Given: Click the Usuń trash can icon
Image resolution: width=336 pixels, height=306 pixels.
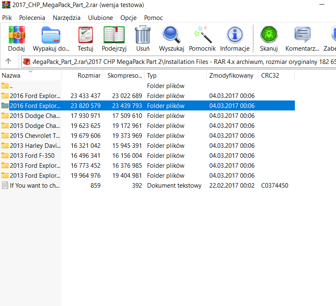Looking at the screenshot, I should pos(143,38).
